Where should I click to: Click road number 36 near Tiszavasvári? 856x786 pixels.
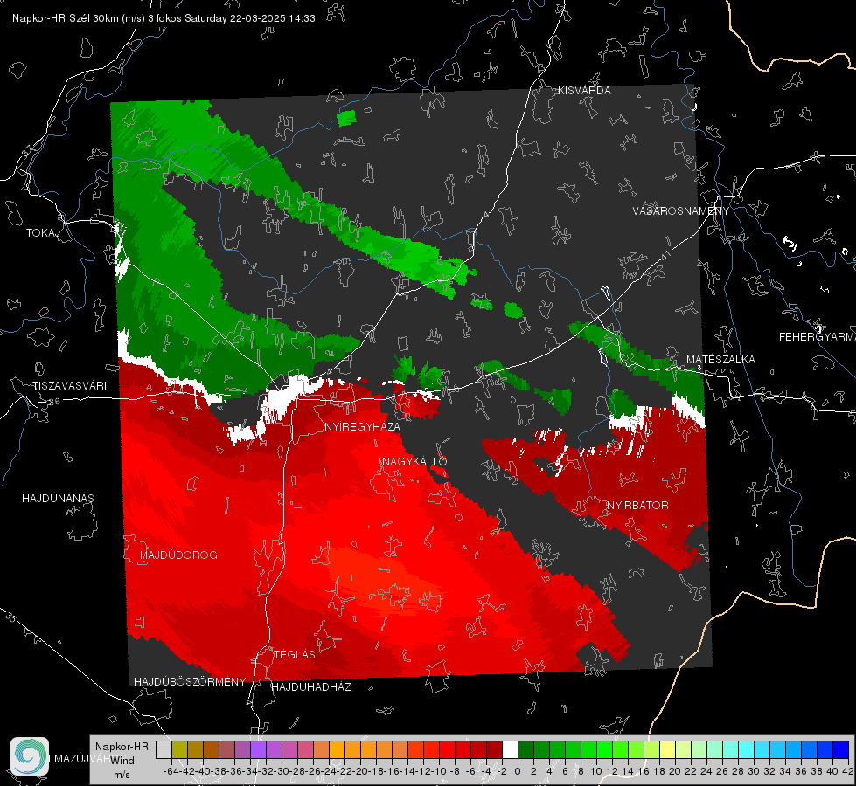point(54,402)
